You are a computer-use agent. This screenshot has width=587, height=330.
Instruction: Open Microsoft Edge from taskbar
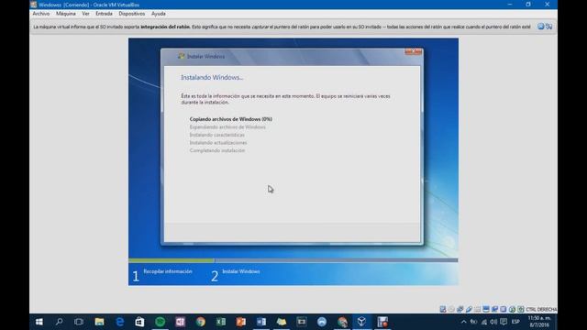click(119, 322)
